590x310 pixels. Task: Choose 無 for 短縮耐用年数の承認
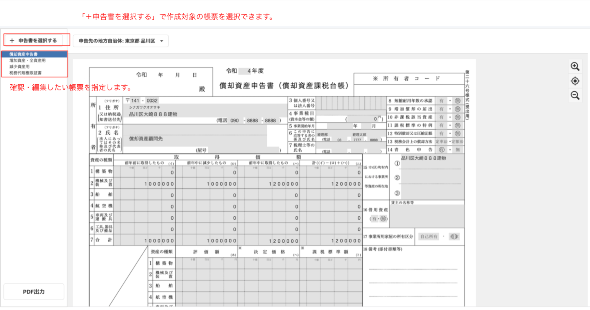pos(457,101)
